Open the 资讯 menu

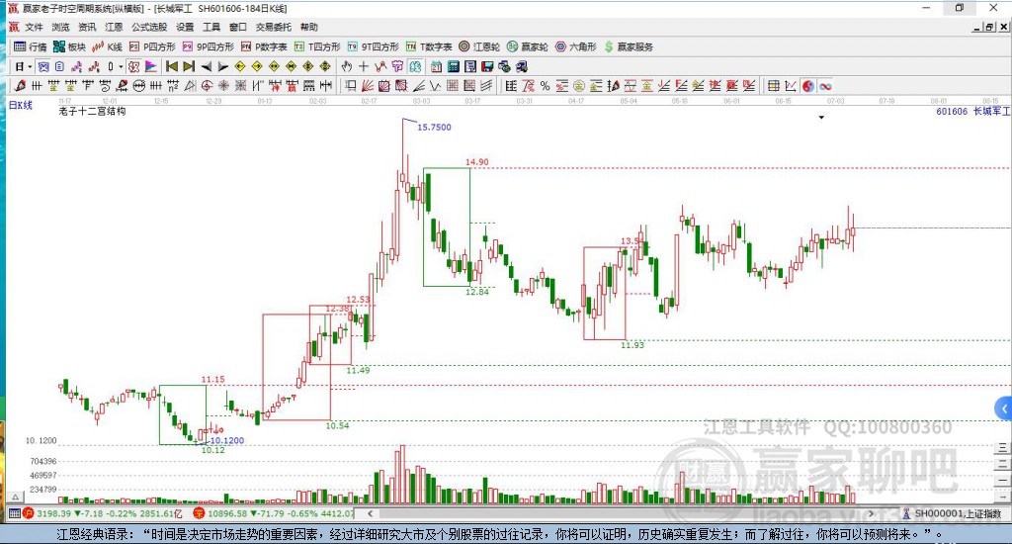[87, 27]
